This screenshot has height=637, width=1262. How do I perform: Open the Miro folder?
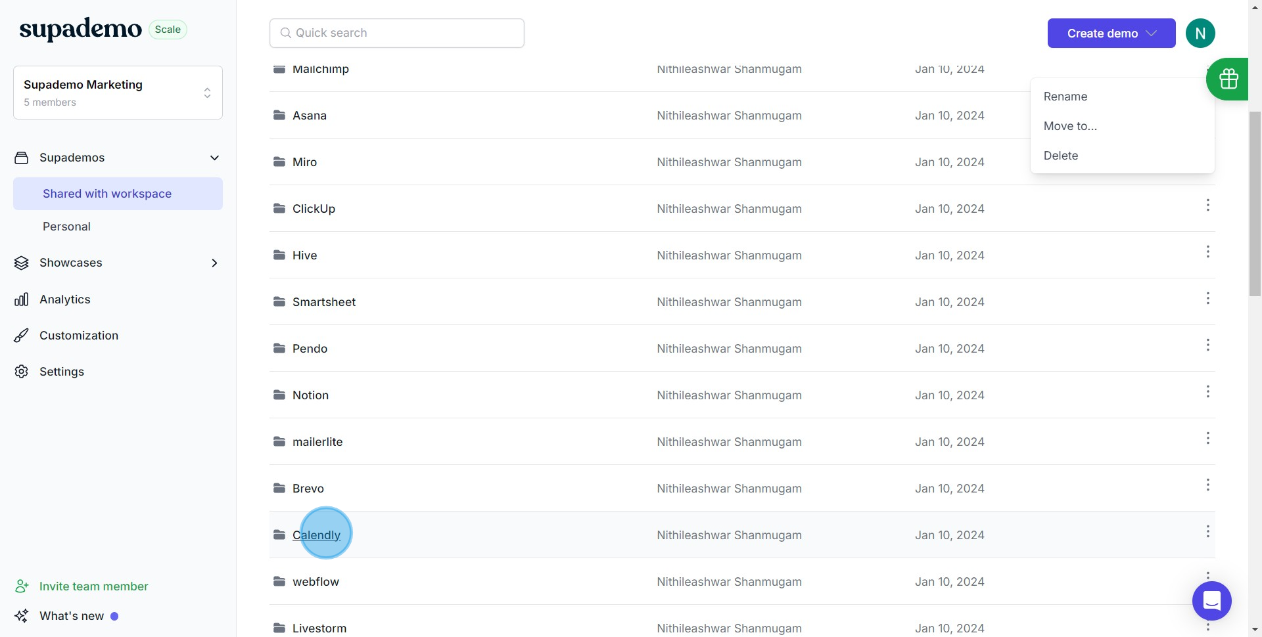pos(304,162)
